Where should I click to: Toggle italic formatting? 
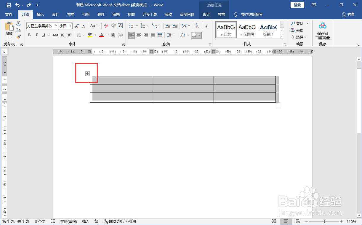pyautogui.click(x=36, y=35)
